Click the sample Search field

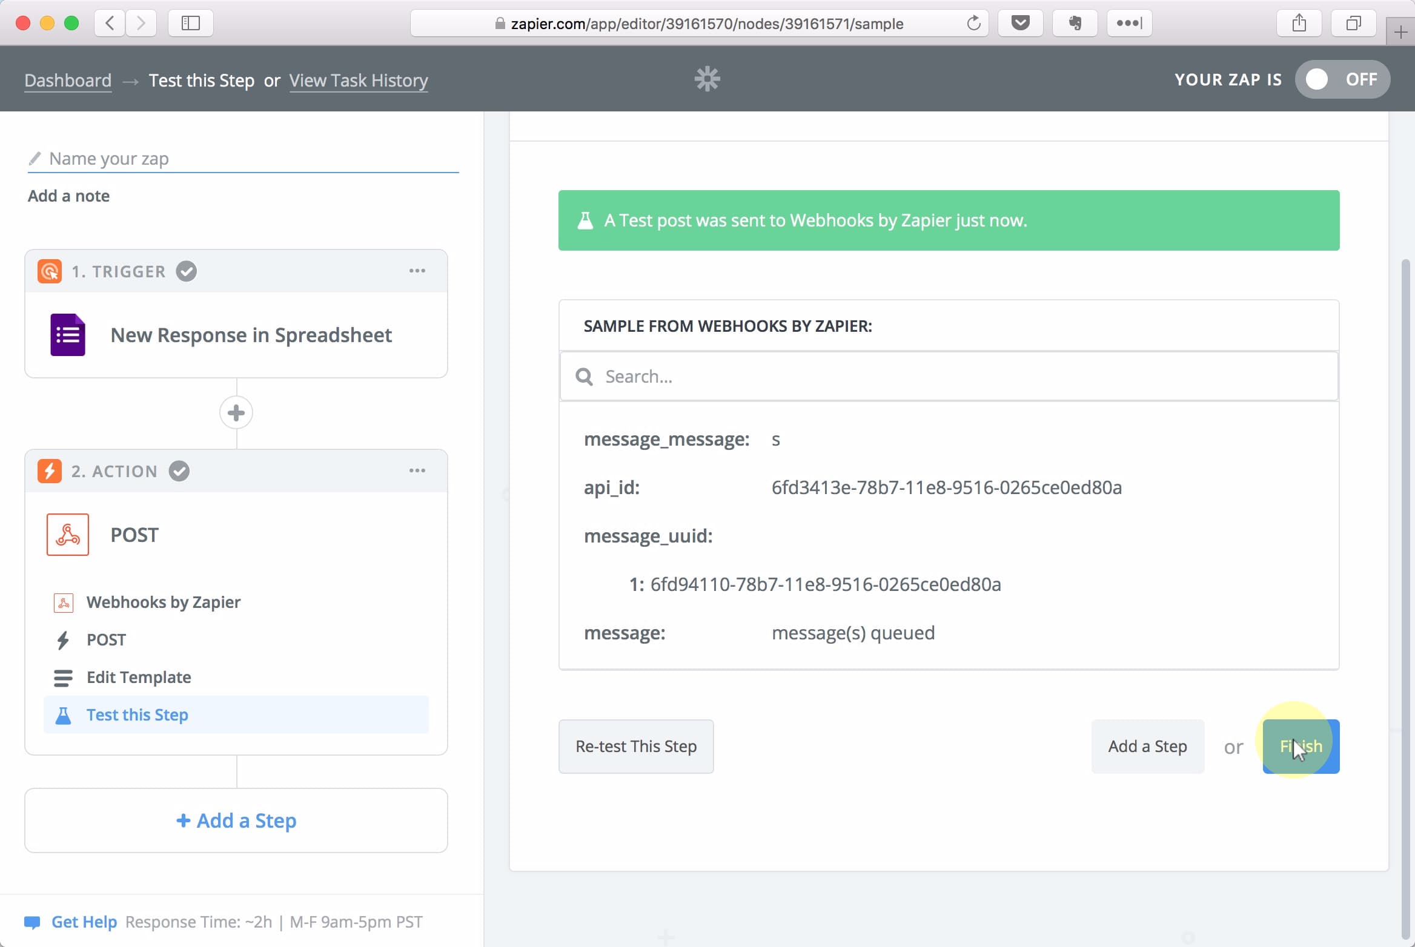(x=949, y=377)
